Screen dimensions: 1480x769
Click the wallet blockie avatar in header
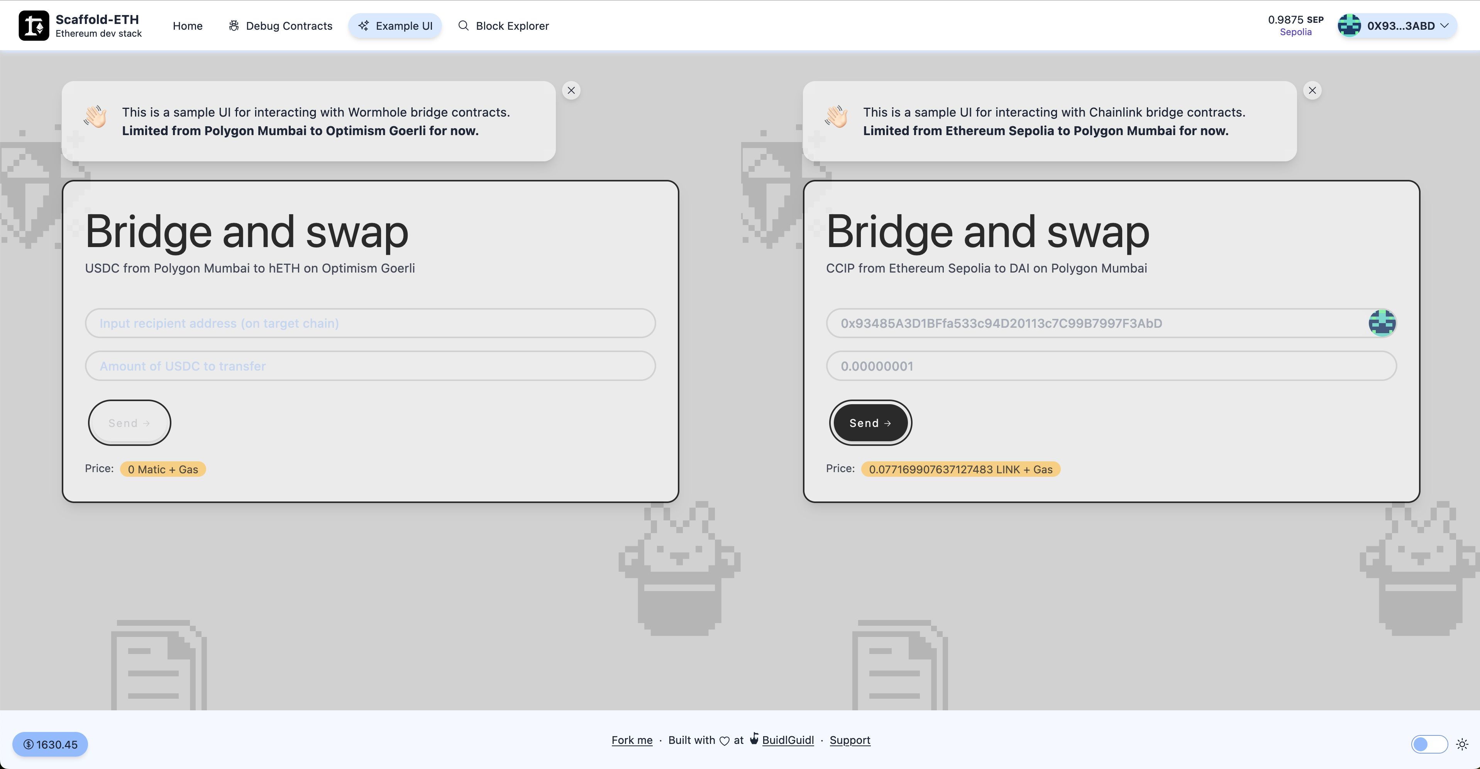[x=1349, y=26]
